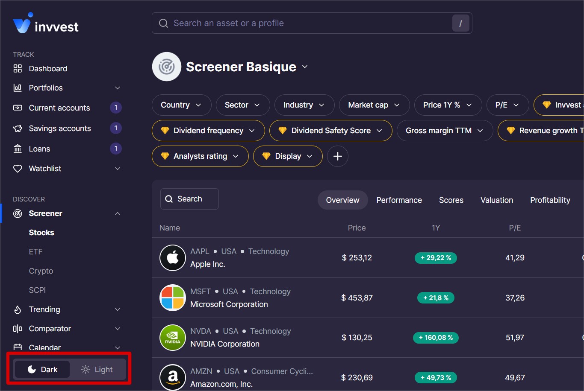Click the Current accounts count badge
584x391 pixels.
point(116,108)
